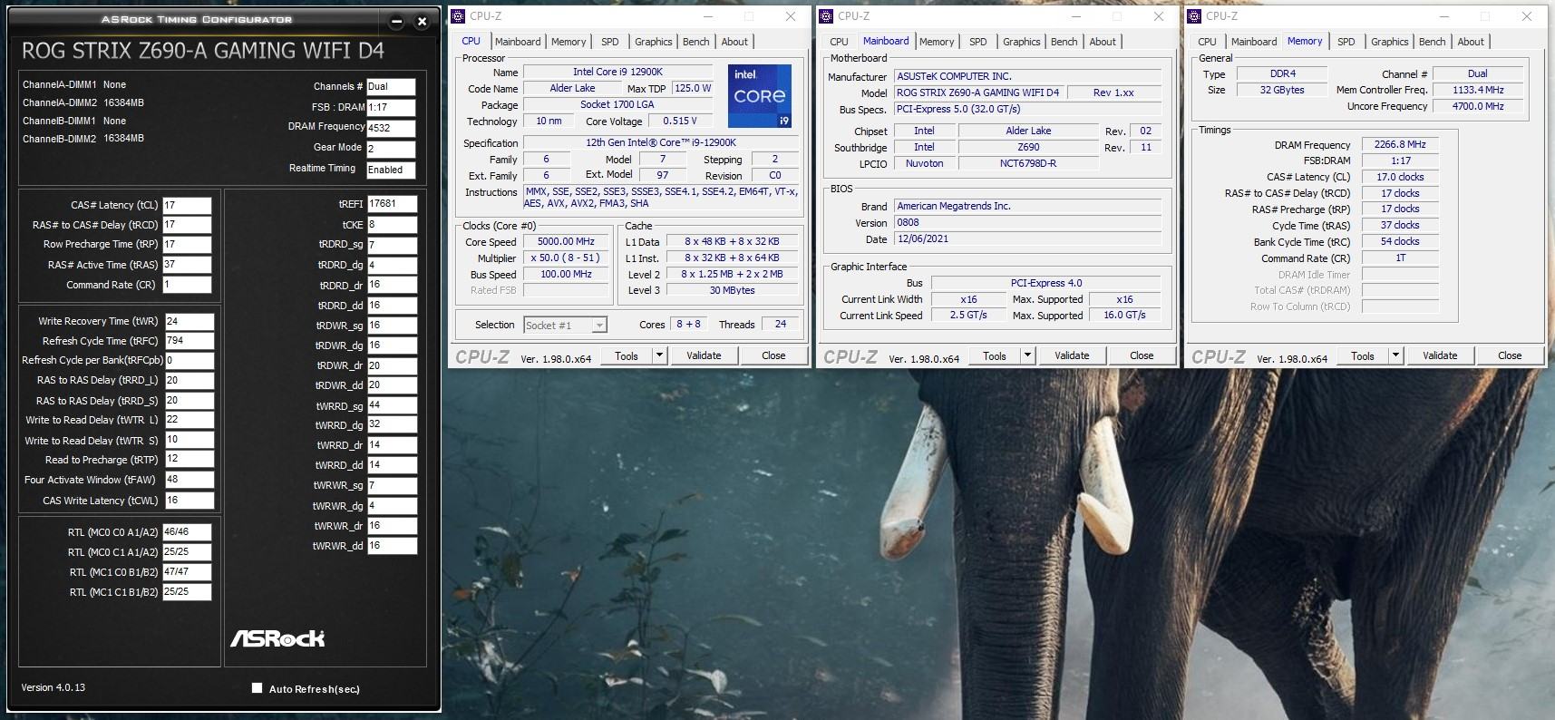Image resolution: width=1555 pixels, height=720 pixels.
Task: Expand Tools dropdown arrow in Mainboard window
Action: click(1028, 355)
